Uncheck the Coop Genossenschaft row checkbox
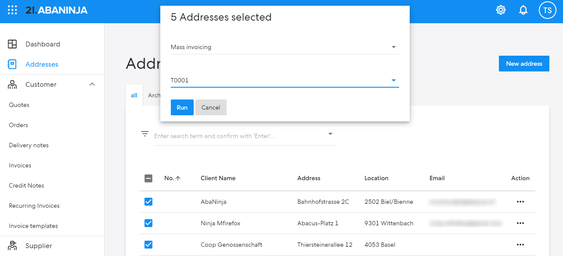Screen dimensions: 563x256 [x=148, y=245]
